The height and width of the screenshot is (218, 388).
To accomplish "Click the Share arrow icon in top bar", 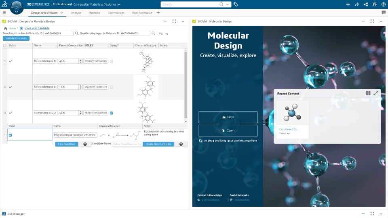I will point(356,4).
